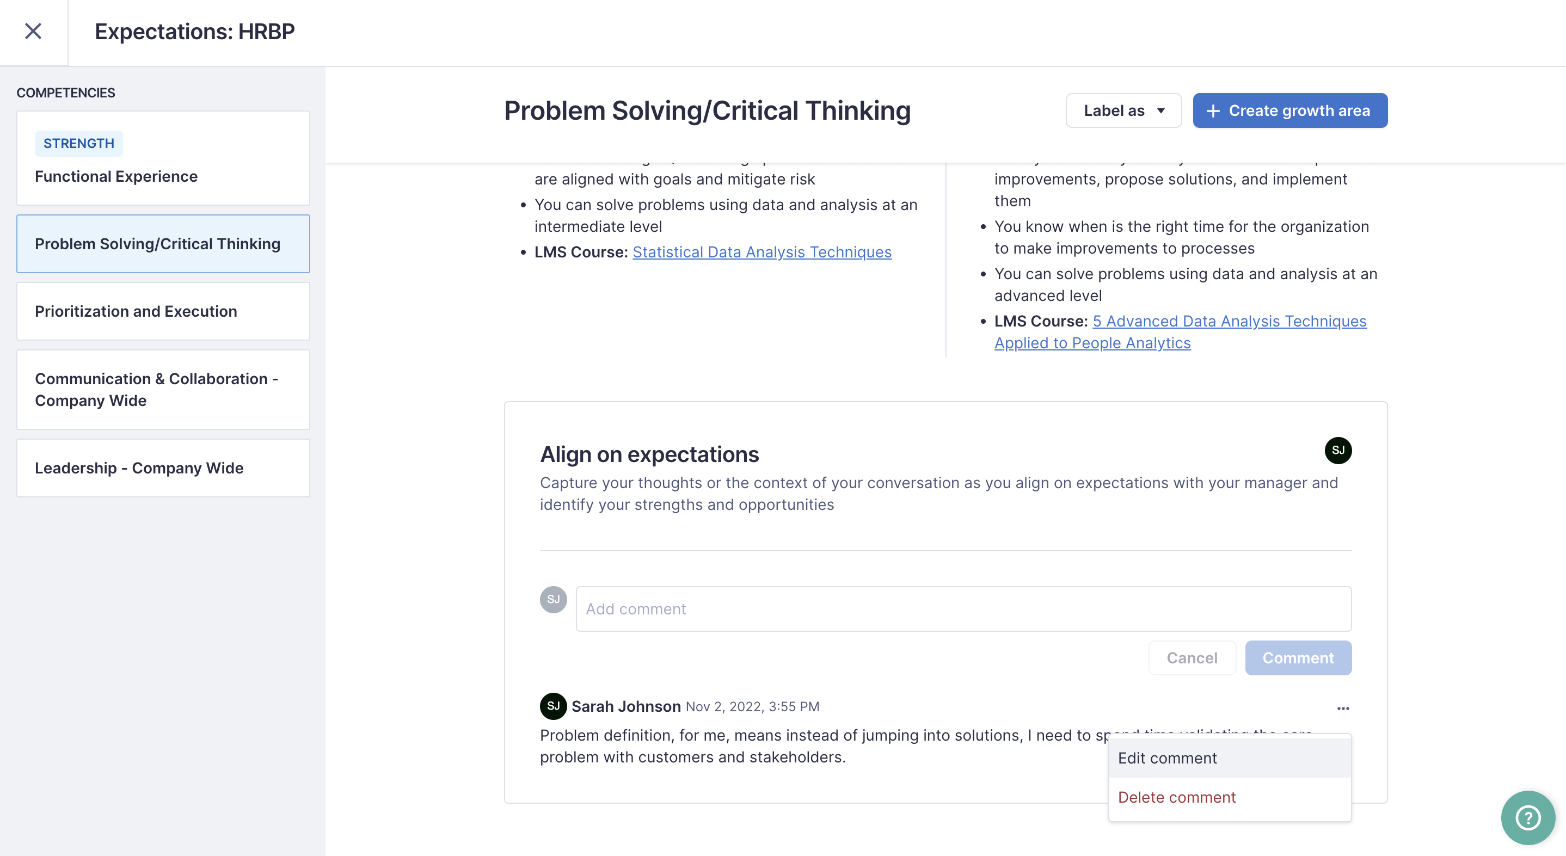
Task: Click the SJ avatar in Align on expectations
Action: coord(1338,451)
